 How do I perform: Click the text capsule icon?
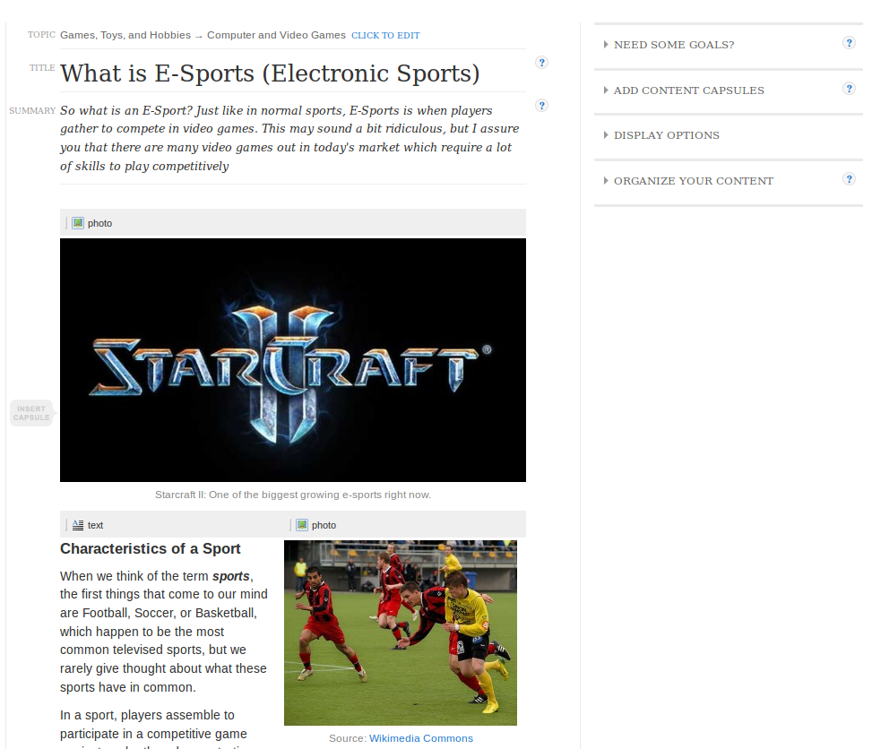[x=78, y=525]
